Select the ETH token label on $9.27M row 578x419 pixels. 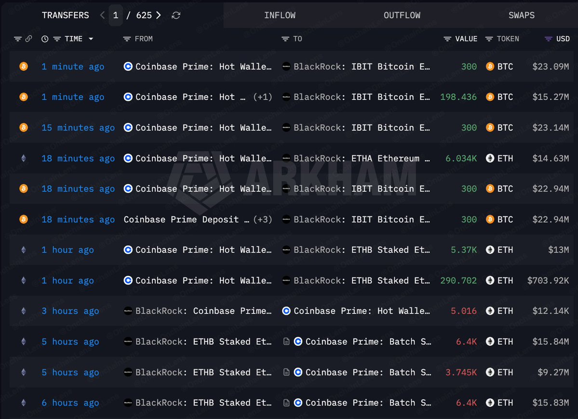(x=505, y=372)
